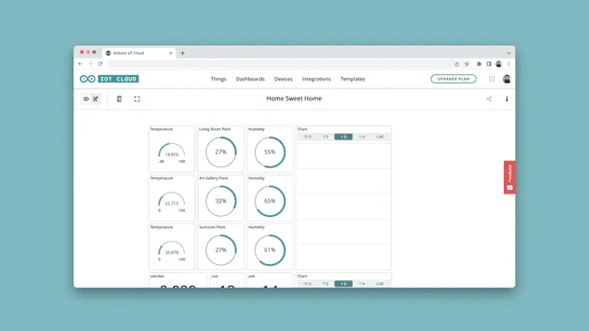589x331 pixels.
Task: Select 1 H range on bottom chart
Action: 362,284
